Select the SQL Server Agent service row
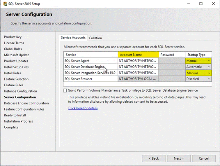The image size is (220, 166). [91, 61]
